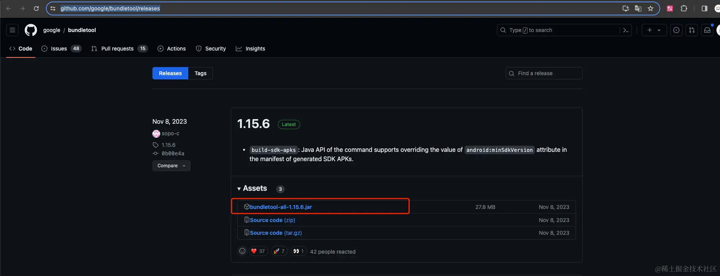The image size is (720, 276).
Task: Bookmark this page with the star icon
Action: (x=651, y=8)
